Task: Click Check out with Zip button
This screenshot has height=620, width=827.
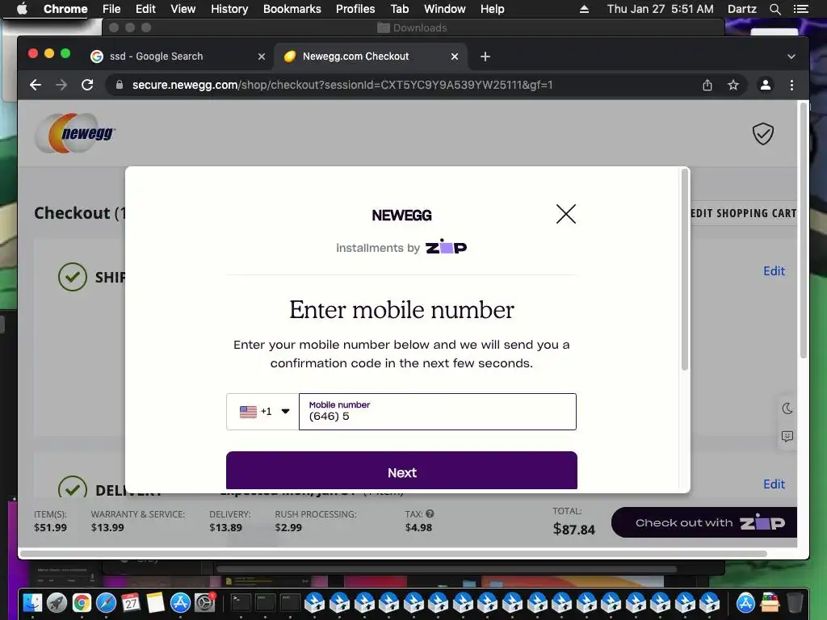Action: click(x=704, y=522)
